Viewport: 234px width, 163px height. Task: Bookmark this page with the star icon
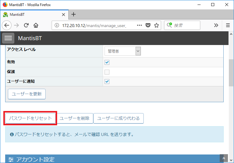click(157, 25)
